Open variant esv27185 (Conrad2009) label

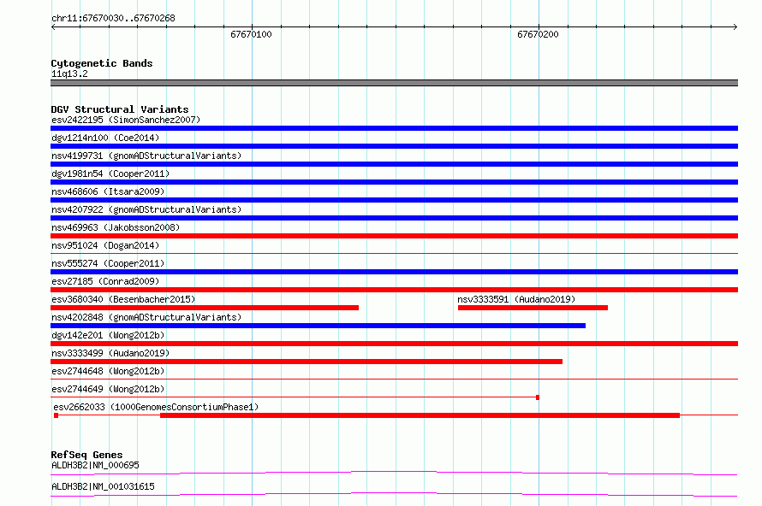click(x=105, y=281)
